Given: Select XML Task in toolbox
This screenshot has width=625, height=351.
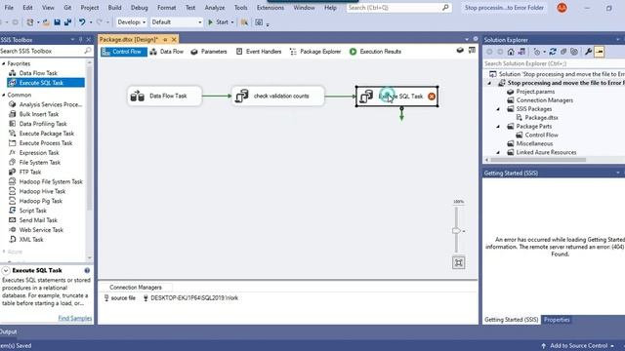Looking at the screenshot, I should (x=31, y=240).
